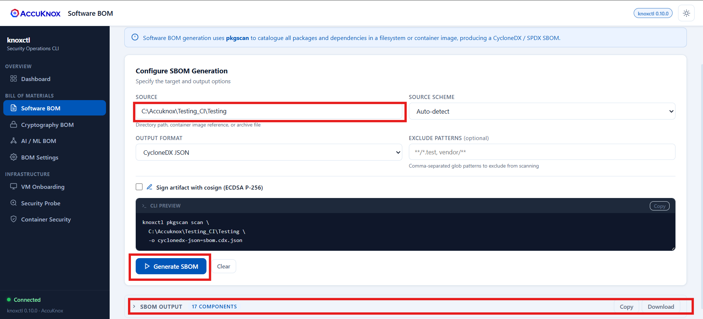Viewport: 703px width, 319px height.
Task: Click the BOM Settings gear icon
Action: [14, 157]
